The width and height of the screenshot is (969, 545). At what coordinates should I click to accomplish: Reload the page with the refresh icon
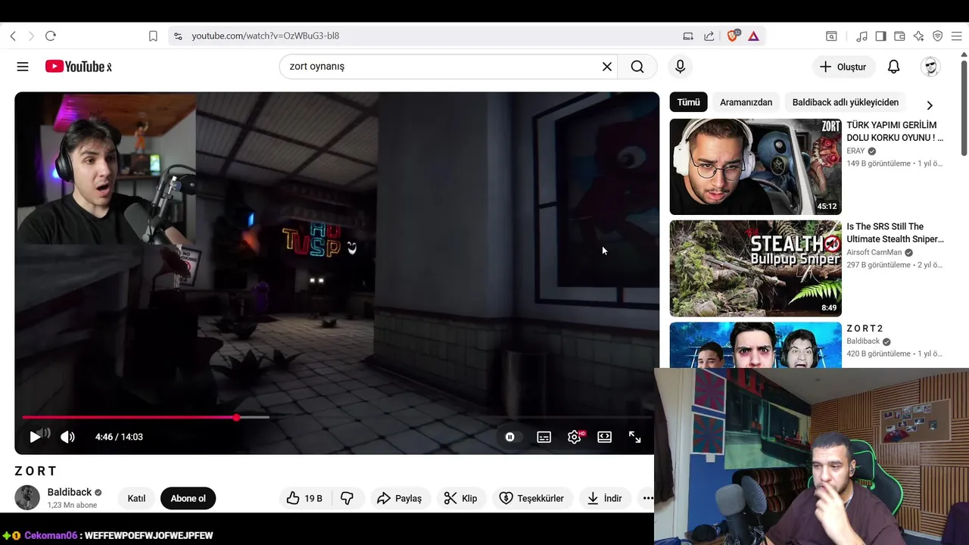(51, 36)
